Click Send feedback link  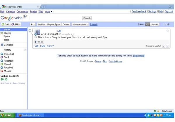139,11
